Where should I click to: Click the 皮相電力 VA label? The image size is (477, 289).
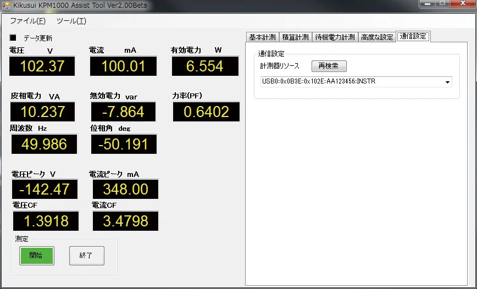[x=35, y=96]
